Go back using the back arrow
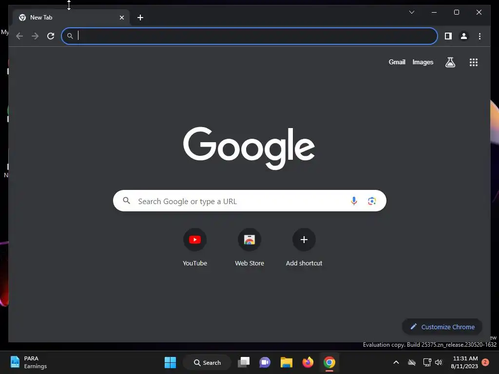Screen dimensions: 499x374 [19, 36]
